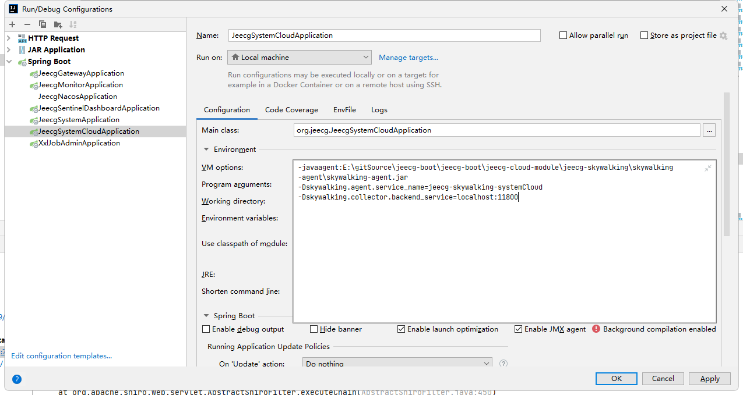Close the Run/Debug Configurations dialog

[x=724, y=9]
